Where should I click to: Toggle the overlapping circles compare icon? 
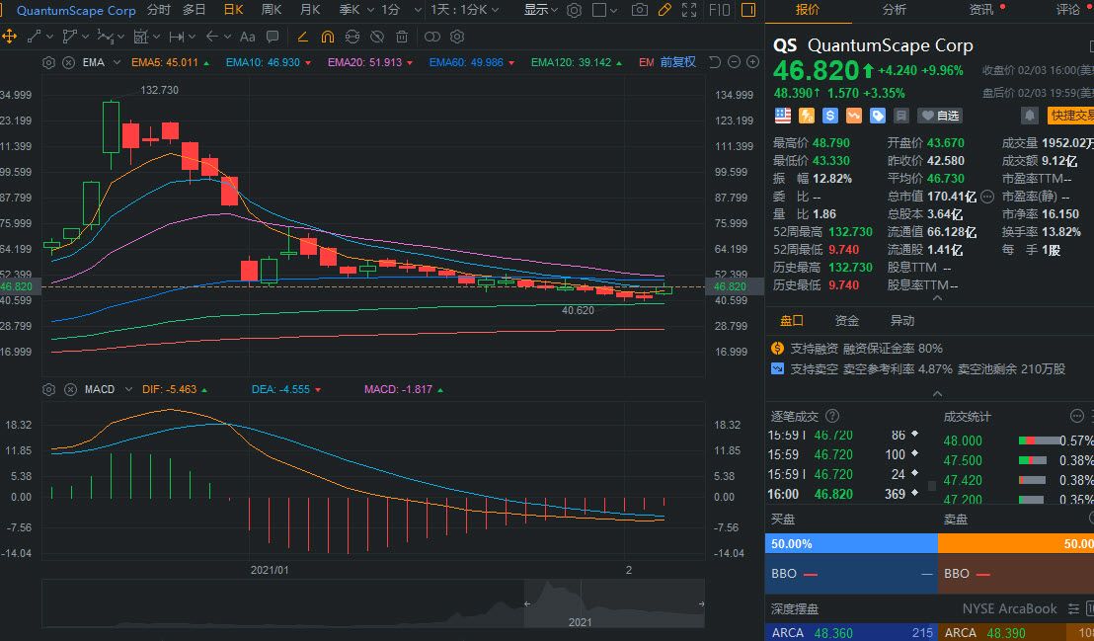pos(432,37)
